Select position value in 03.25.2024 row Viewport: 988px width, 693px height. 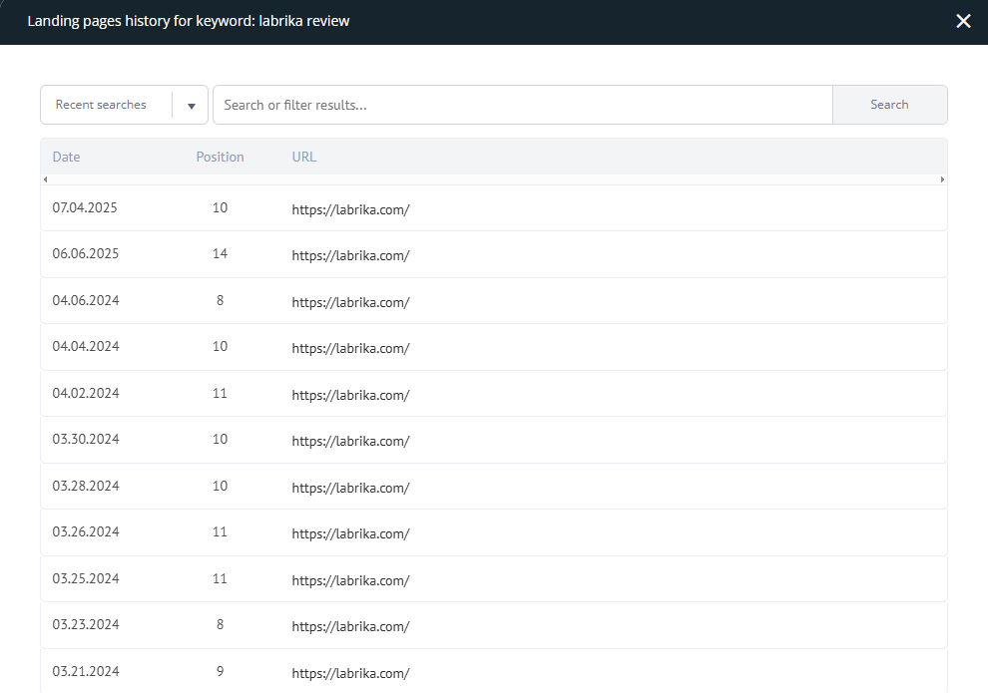(220, 578)
